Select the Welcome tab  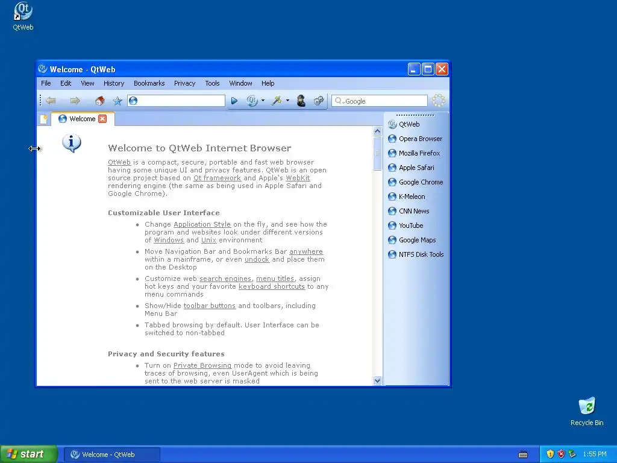click(83, 119)
